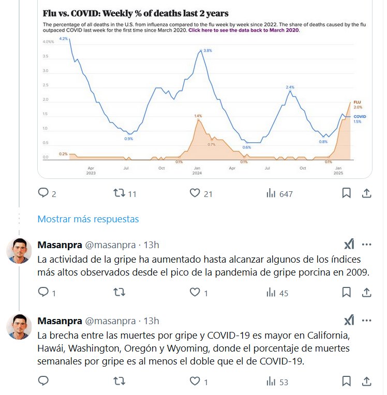Click Grok icon on swine flu reply

[349, 245]
